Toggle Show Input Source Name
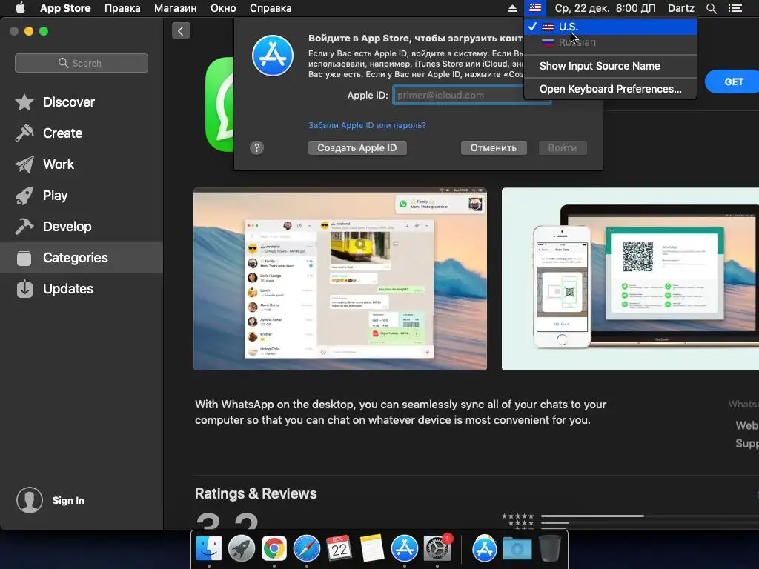This screenshot has height=569, width=759. click(x=610, y=66)
